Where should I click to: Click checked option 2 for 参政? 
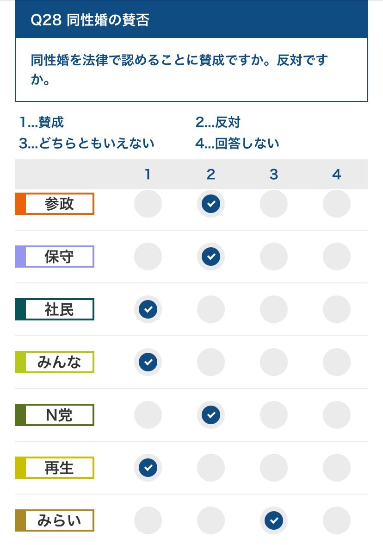coord(211,204)
